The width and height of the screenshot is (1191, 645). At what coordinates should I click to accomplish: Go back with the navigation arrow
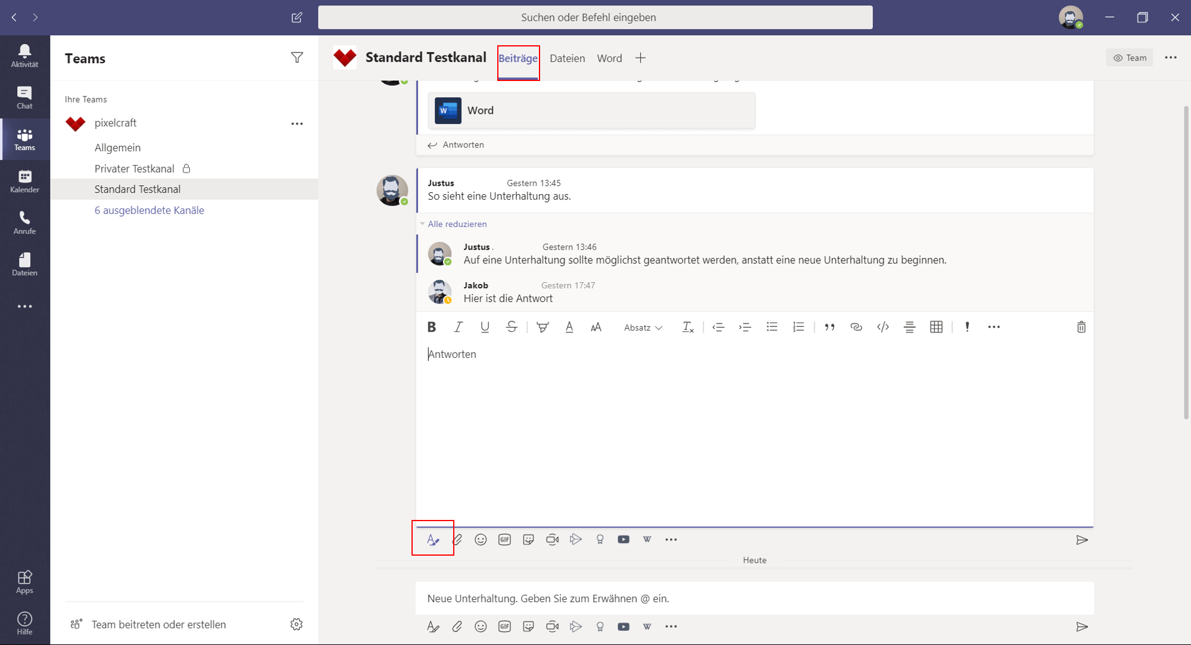14,17
